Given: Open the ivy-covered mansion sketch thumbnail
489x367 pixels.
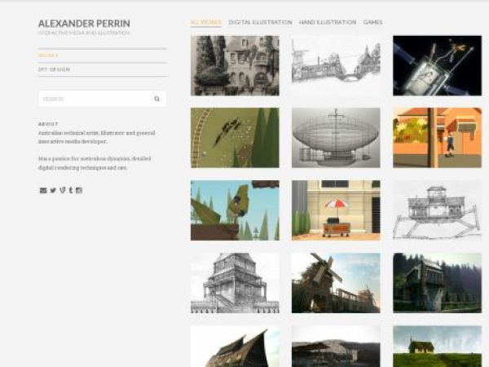Looking at the screenshot, I should [235, 65].
